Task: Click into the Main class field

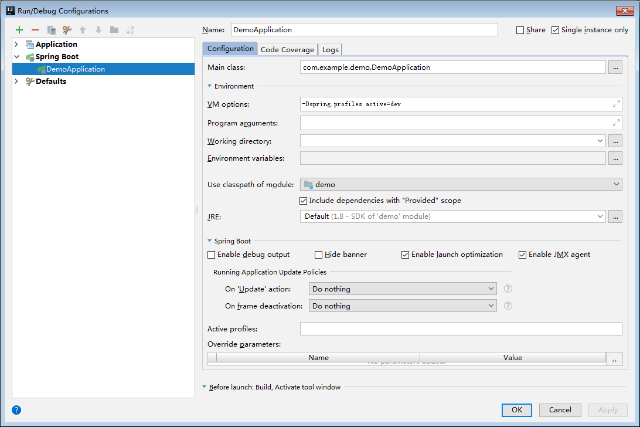Action: (x=452, y=67)
